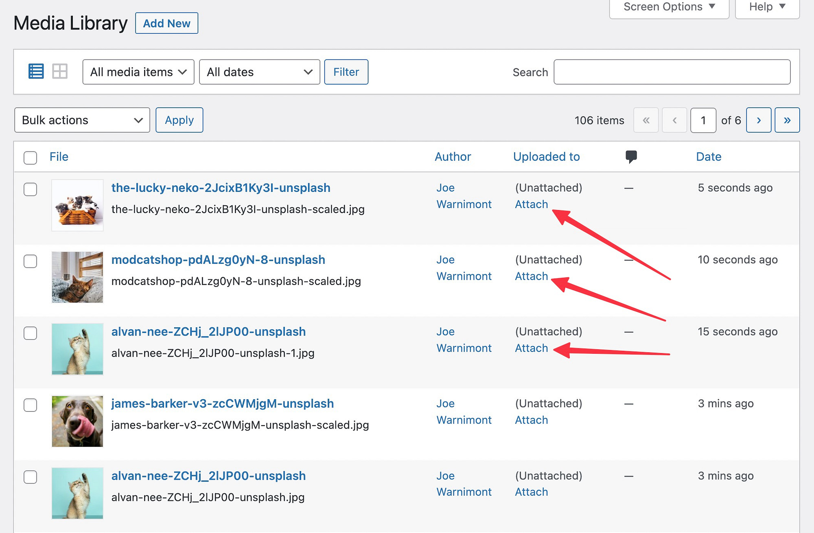
Task: Open the Bulk actions dropdown
Action: (82, 120)
